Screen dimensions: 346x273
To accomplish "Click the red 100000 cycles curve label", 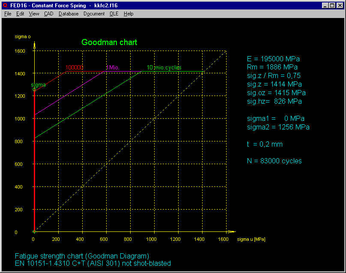I will (x=74, y=68).
